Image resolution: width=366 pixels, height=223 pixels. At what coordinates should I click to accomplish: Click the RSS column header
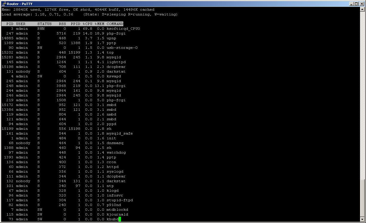click(x=62, y=24)
